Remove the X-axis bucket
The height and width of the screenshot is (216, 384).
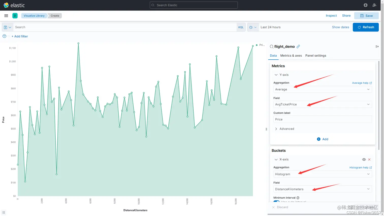[x=369, y=159]
